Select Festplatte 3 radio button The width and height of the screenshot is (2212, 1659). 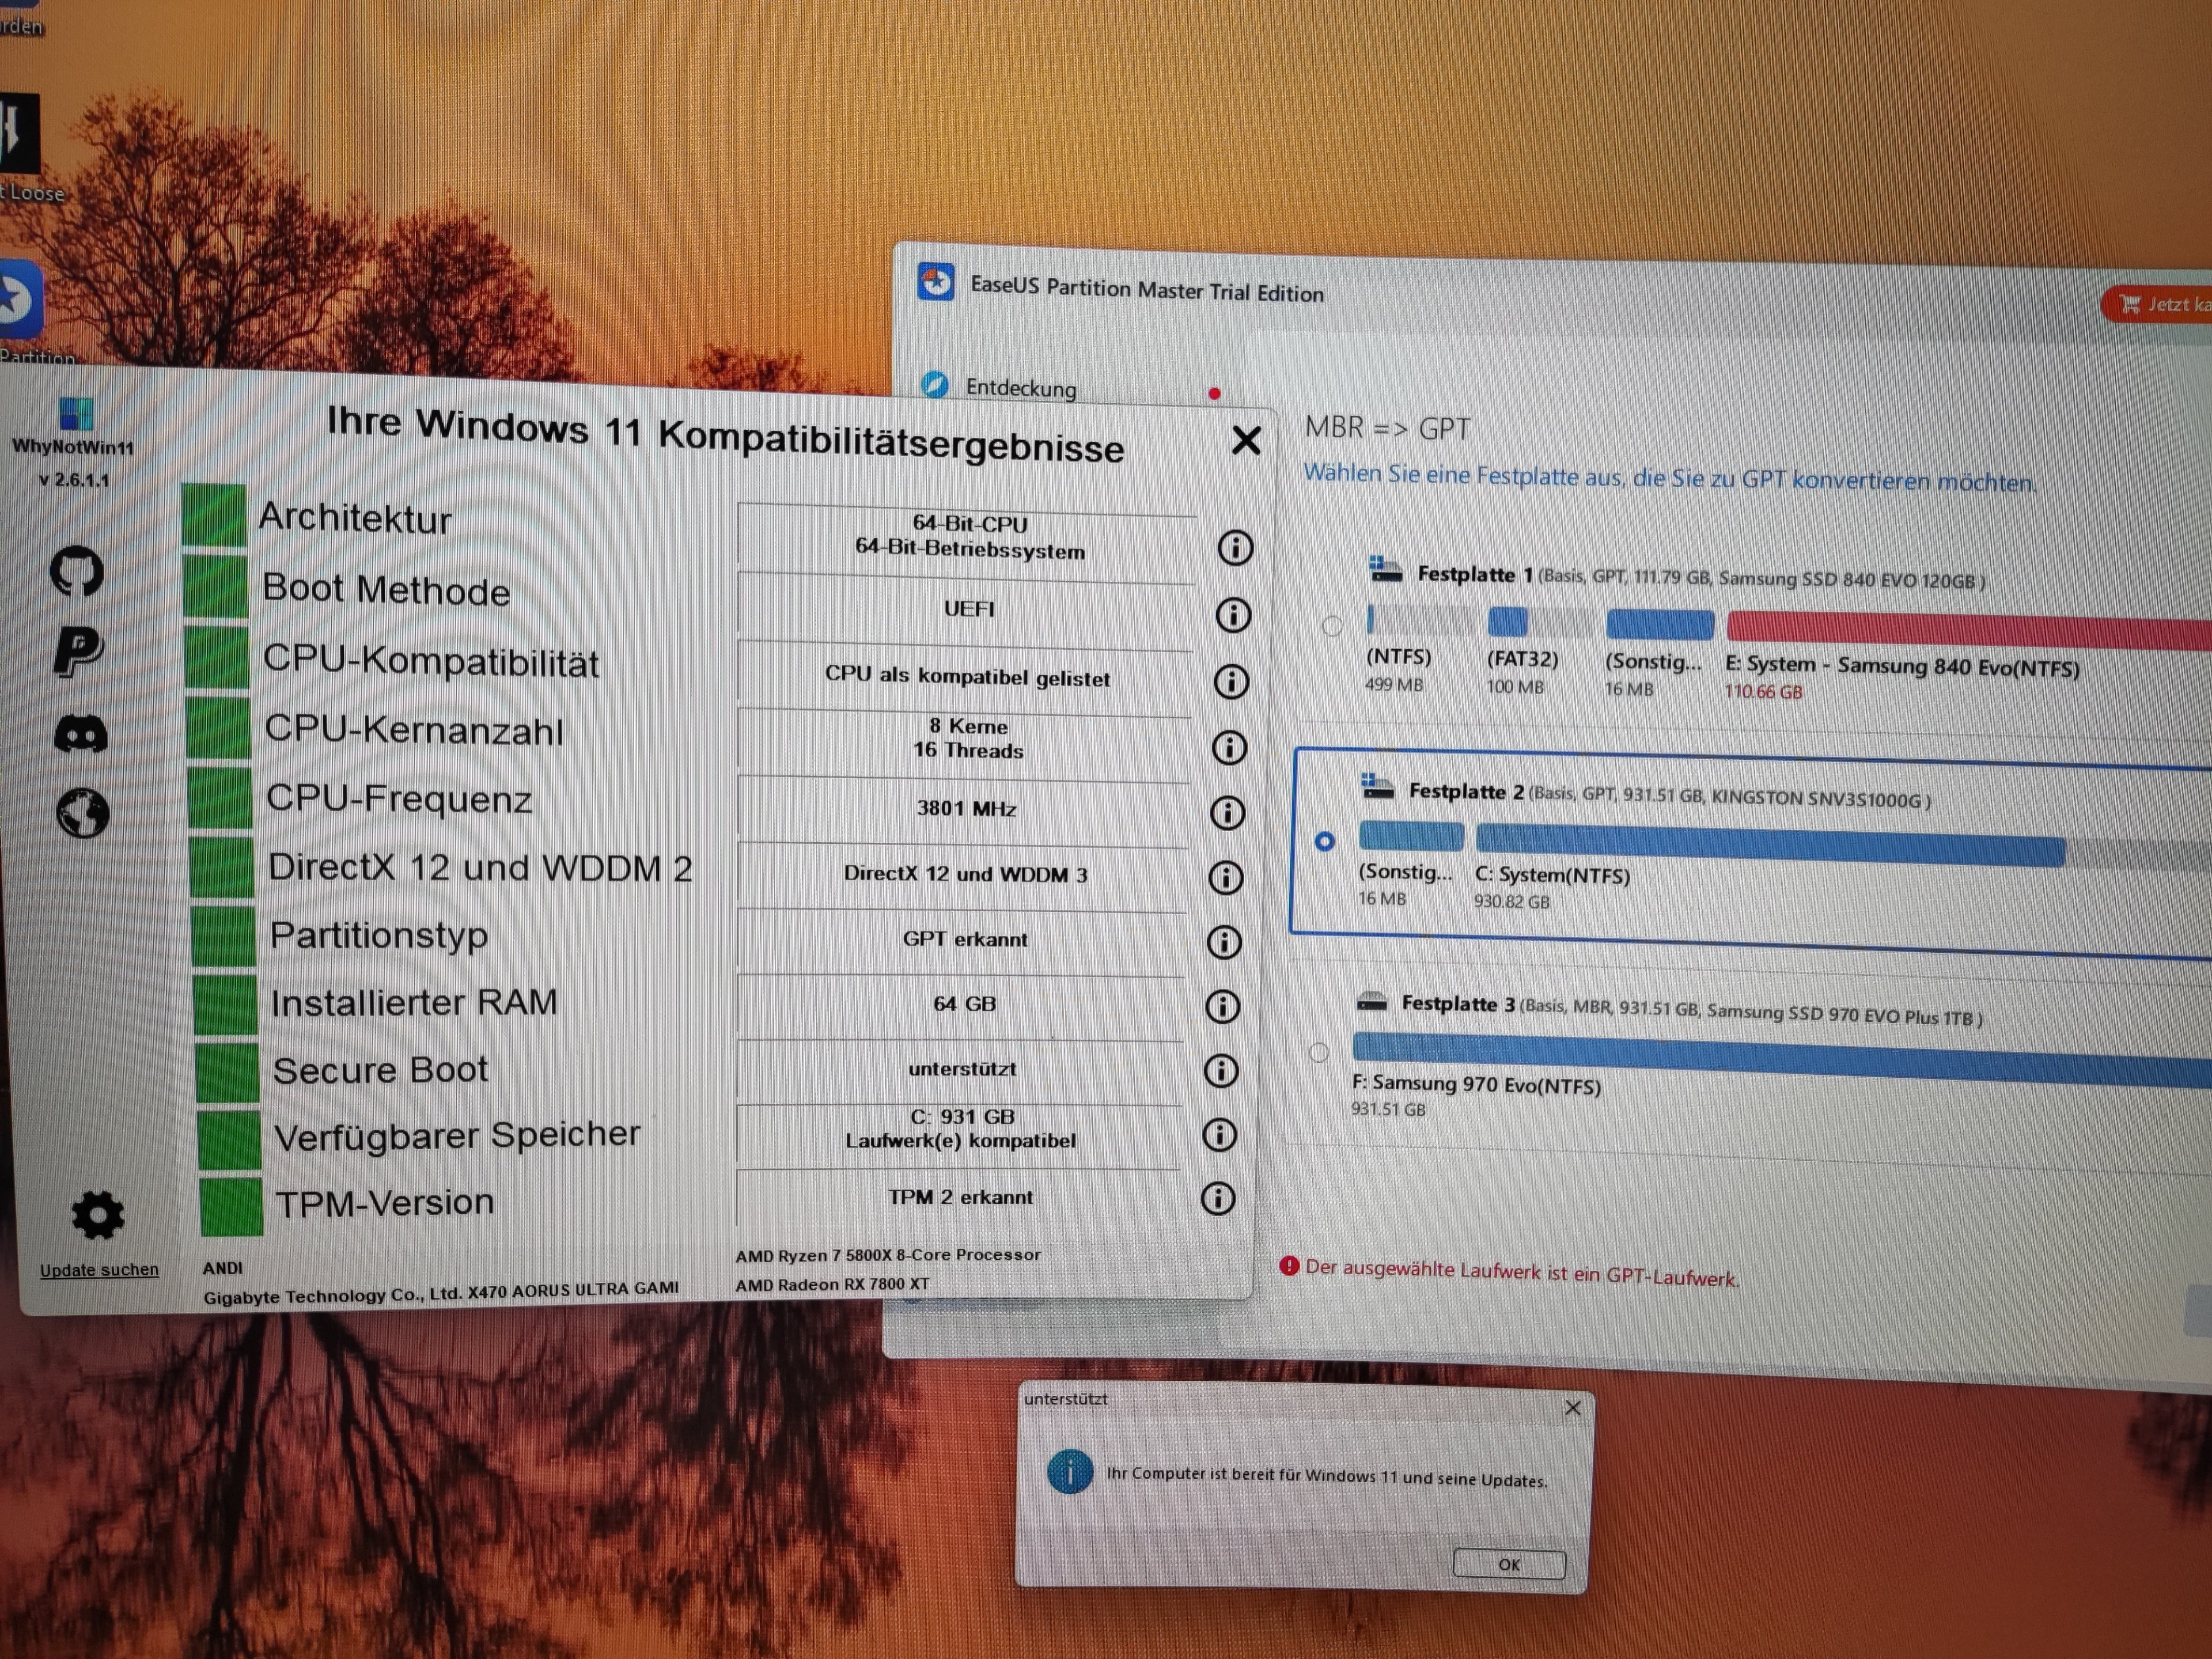[x=1319, y=1052]
